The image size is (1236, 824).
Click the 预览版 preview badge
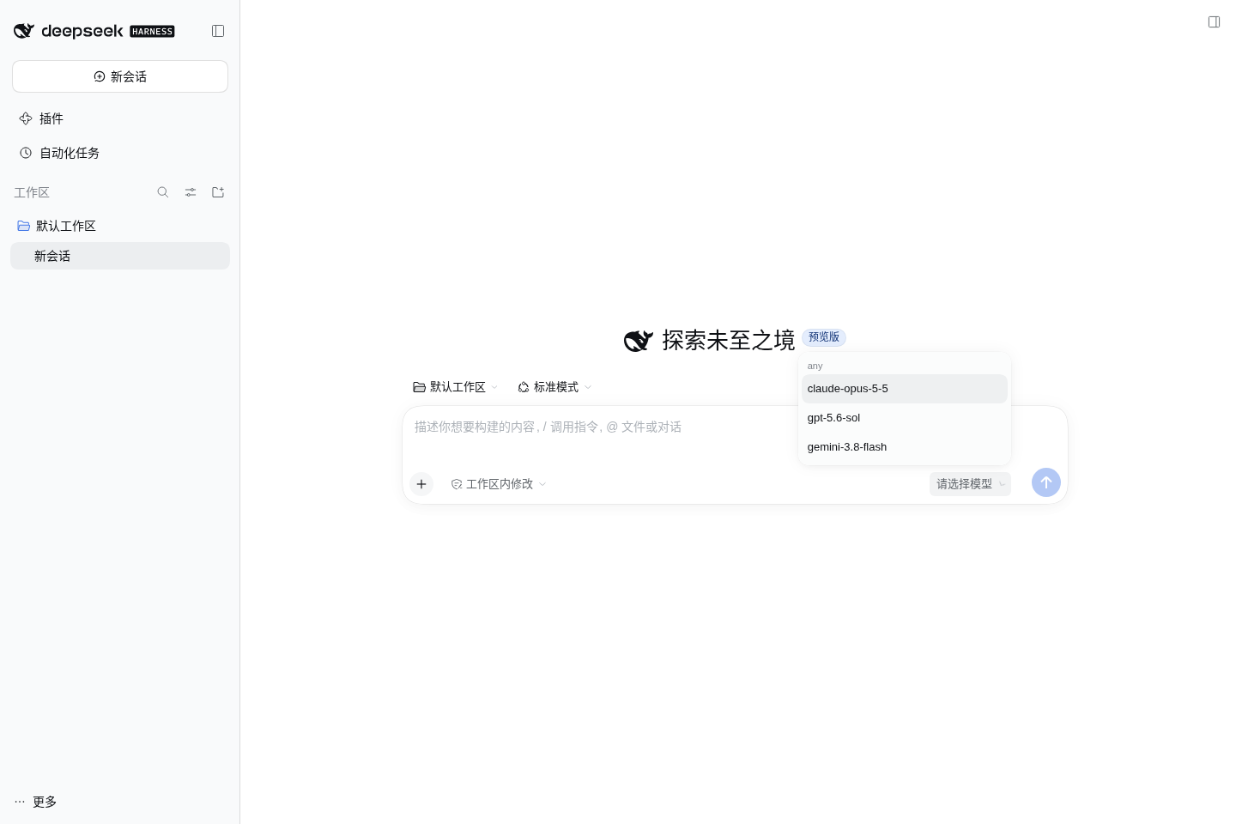pyautogui.click(x=824, y=337)
